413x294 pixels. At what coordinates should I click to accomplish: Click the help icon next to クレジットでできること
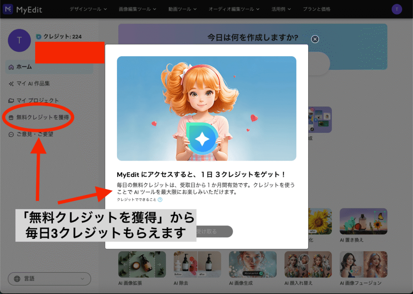[x=160, y=199]
